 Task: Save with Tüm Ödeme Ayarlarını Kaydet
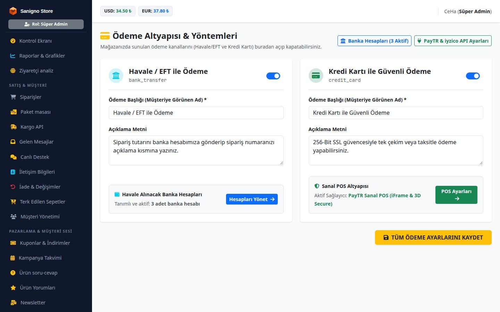tap(433, 237)
